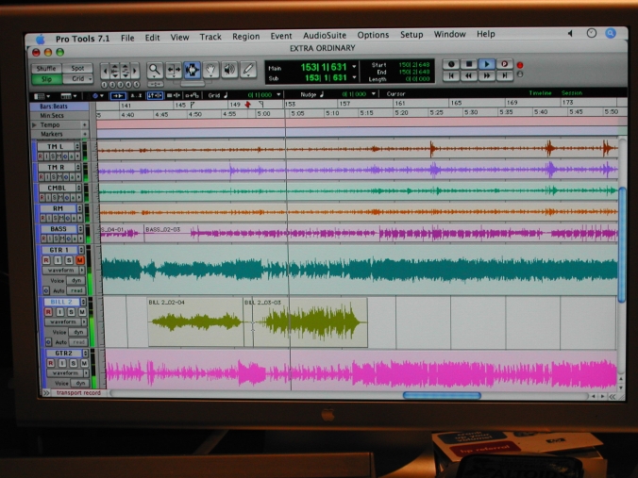Select the BASS_02-03 audio region
The width and height of the screenshot is (638, 478).
[381, 234]
